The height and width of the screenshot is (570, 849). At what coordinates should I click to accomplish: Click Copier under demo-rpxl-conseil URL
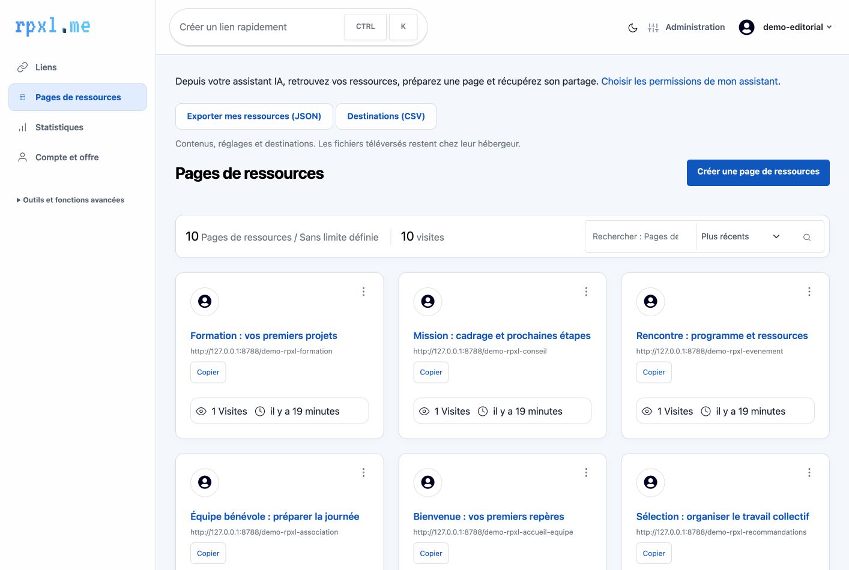coord(431,373)
